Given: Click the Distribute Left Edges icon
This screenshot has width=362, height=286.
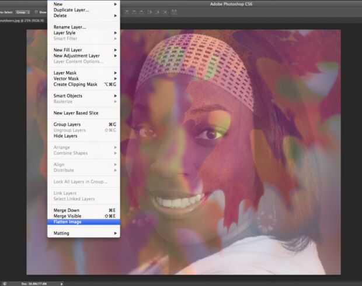Looking at the screenshot, I should (x=150, y=12).
